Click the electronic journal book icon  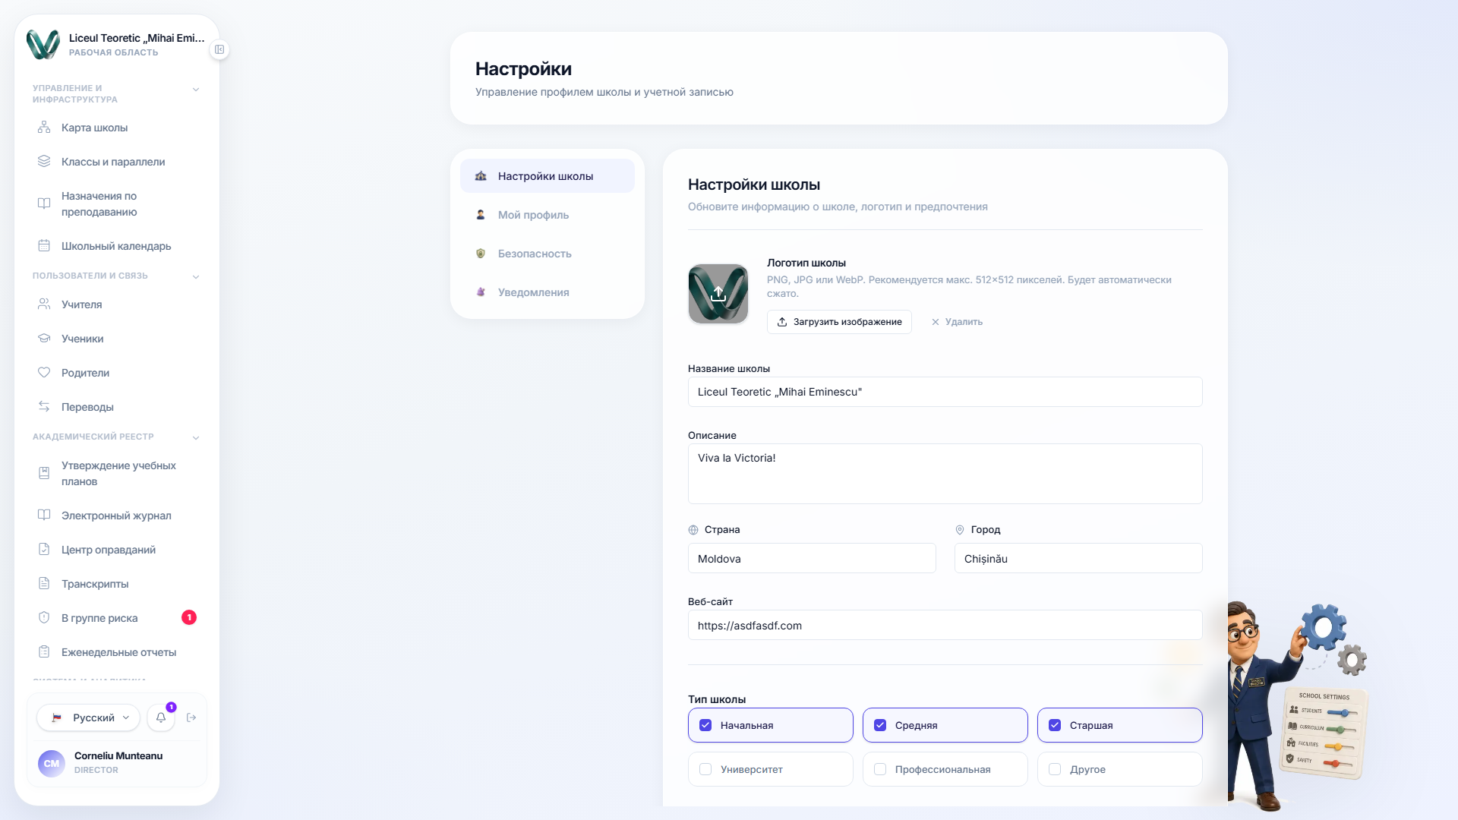pos(44,516)
